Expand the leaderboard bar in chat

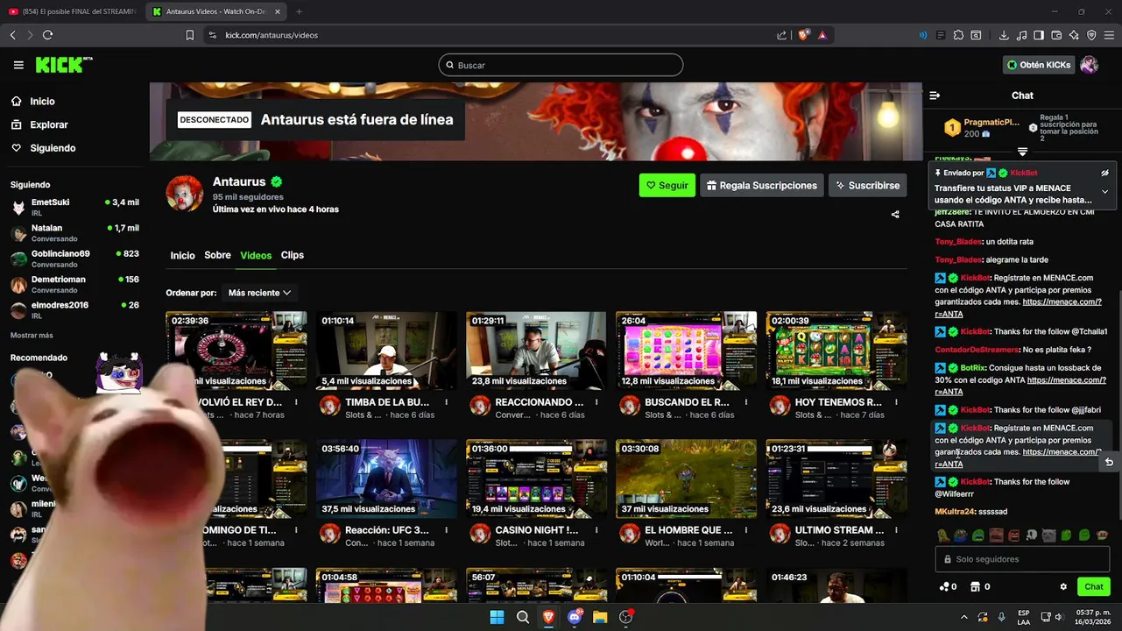pyautogui.click(x=1022, y=152)
